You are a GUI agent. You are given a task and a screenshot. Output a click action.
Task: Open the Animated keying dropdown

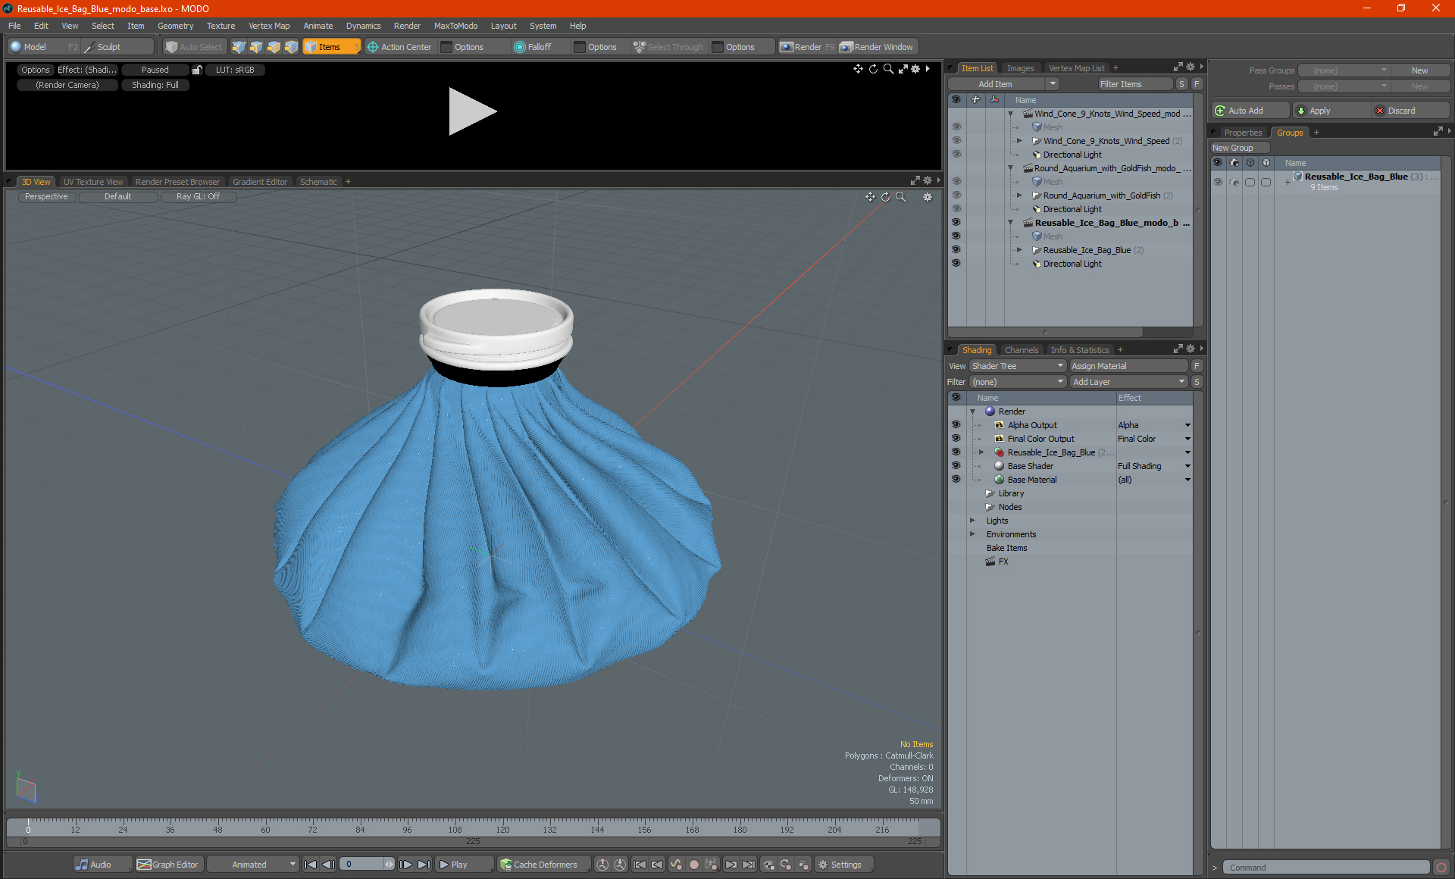pyautogui.click(x=252, y=865)
